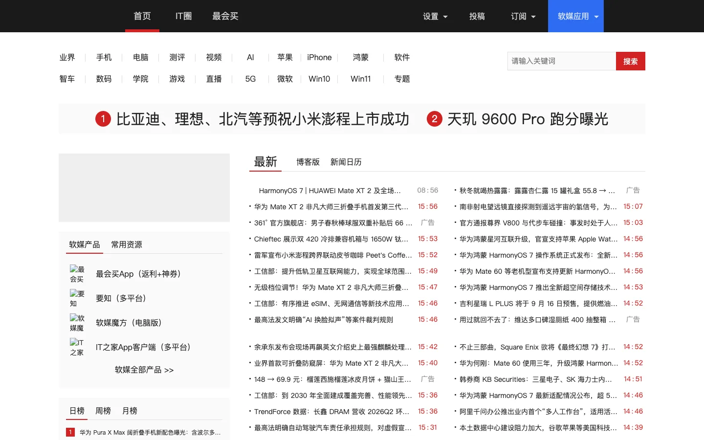The width and height of the screenshot is (704, 440).
Task: Open 雷军宣布小米澎程跨界联动 article
Action: tap(333, 255)
